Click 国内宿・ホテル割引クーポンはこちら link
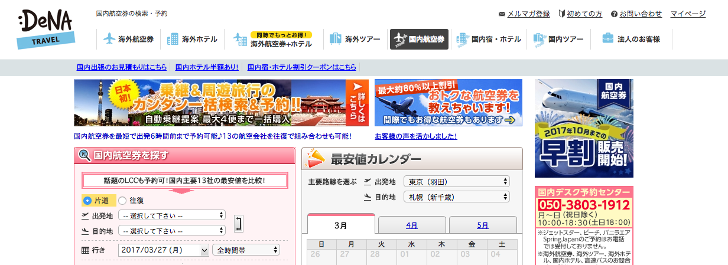The height and width of the screenshot is (265, 728). point(302,67)
